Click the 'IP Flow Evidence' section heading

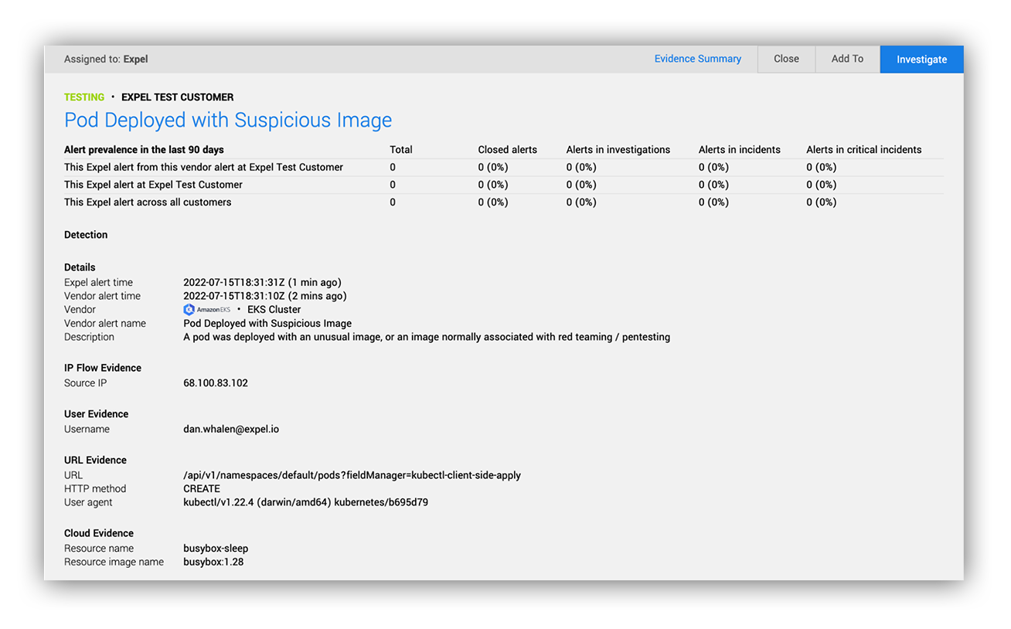point(103,368)
